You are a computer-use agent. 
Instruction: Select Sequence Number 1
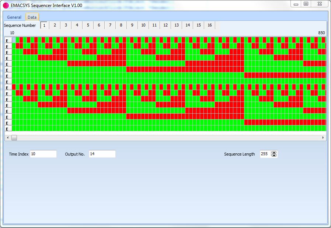pyautogui.click(x=44, y=25)
